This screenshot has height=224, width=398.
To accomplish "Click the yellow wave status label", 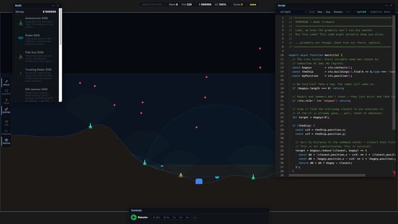I will tap(253, 5).
